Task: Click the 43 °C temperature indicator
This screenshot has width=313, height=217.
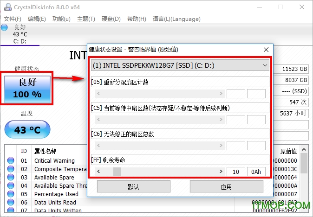Action: 27,129
